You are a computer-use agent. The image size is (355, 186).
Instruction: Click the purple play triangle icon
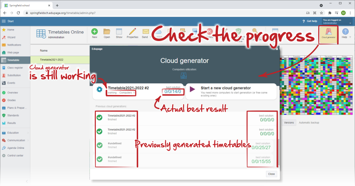192,89
